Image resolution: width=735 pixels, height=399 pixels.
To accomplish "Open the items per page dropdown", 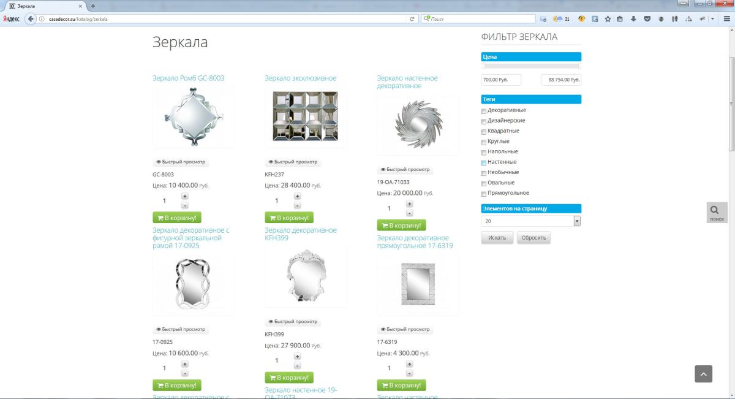I will click(x=576, y=221).
